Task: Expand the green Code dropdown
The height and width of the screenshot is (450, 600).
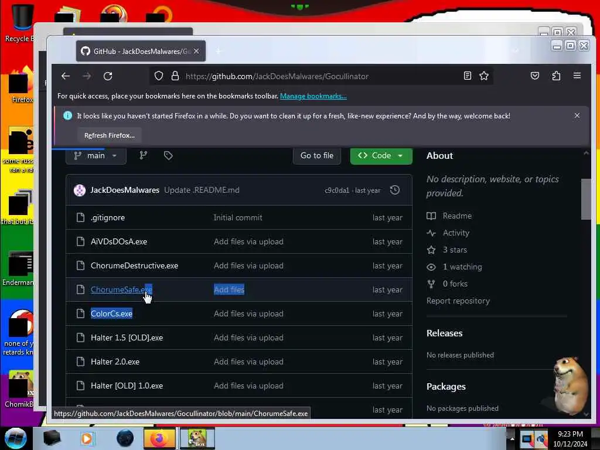Action: [381, 156]
